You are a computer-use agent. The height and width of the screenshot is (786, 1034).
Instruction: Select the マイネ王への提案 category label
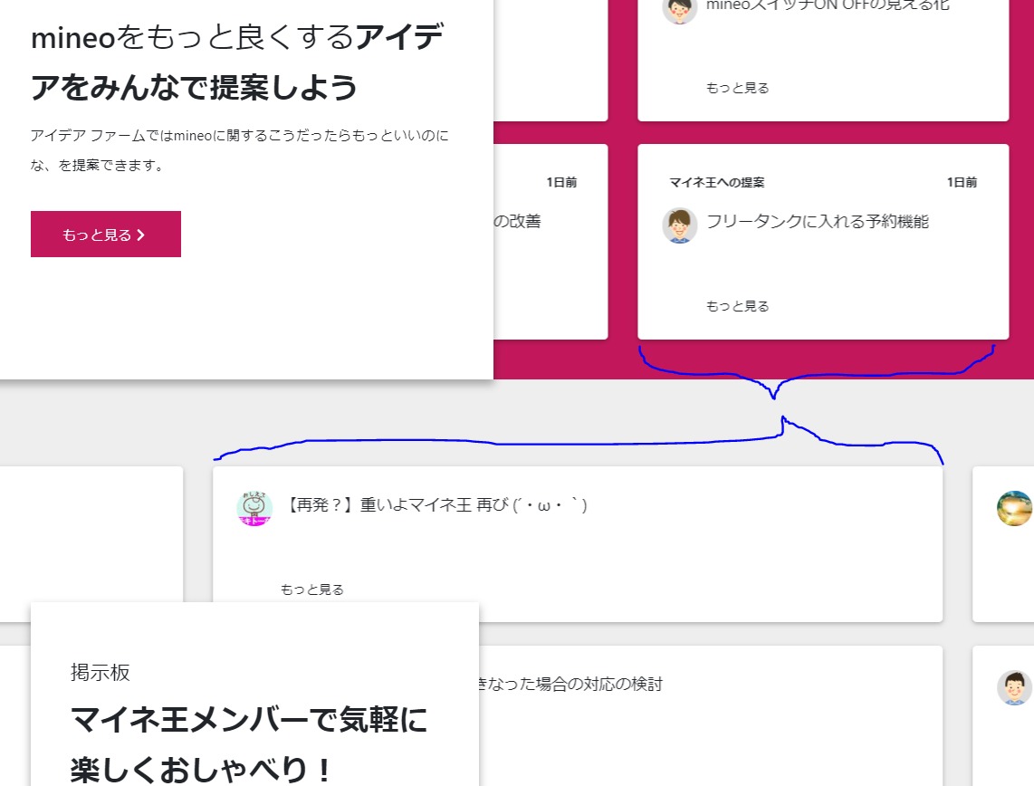[x=716, y=182]
